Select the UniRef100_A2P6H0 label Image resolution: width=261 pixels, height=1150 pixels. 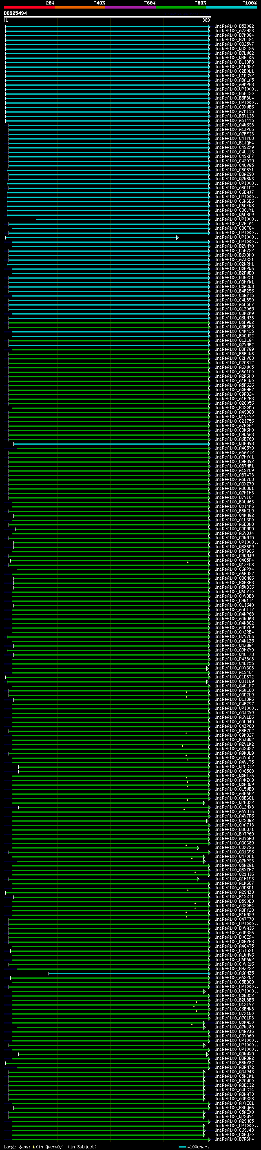click(234, 377)
